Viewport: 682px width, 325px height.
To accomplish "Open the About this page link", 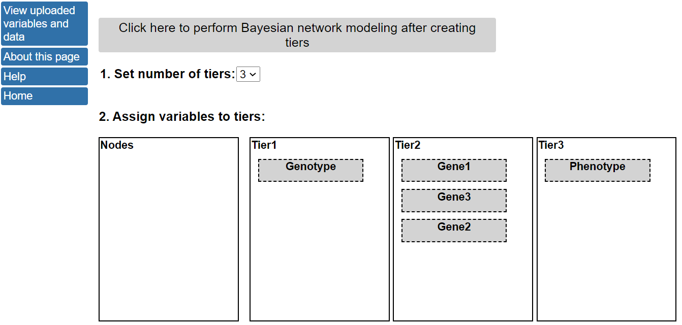I will (x=44, y=57).
